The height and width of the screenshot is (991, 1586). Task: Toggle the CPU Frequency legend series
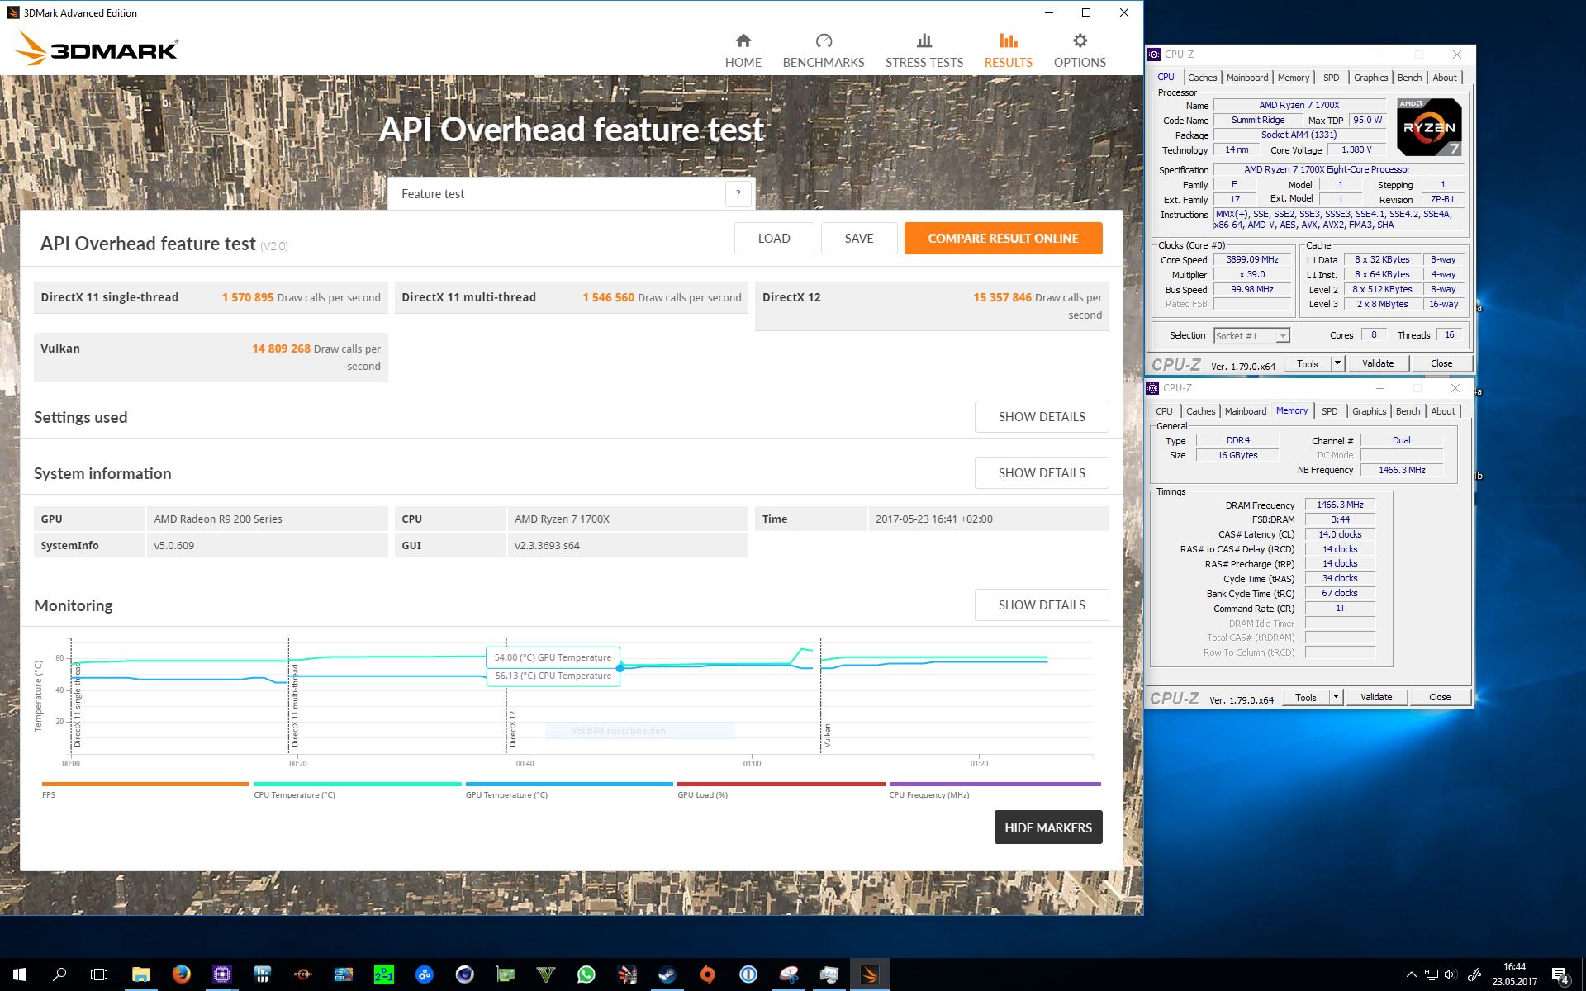click(928, 794)
